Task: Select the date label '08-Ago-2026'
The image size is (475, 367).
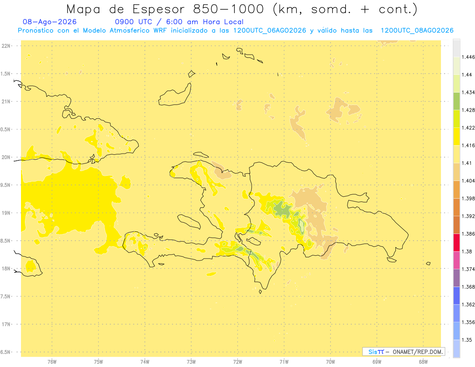Action: pos(50,22)
